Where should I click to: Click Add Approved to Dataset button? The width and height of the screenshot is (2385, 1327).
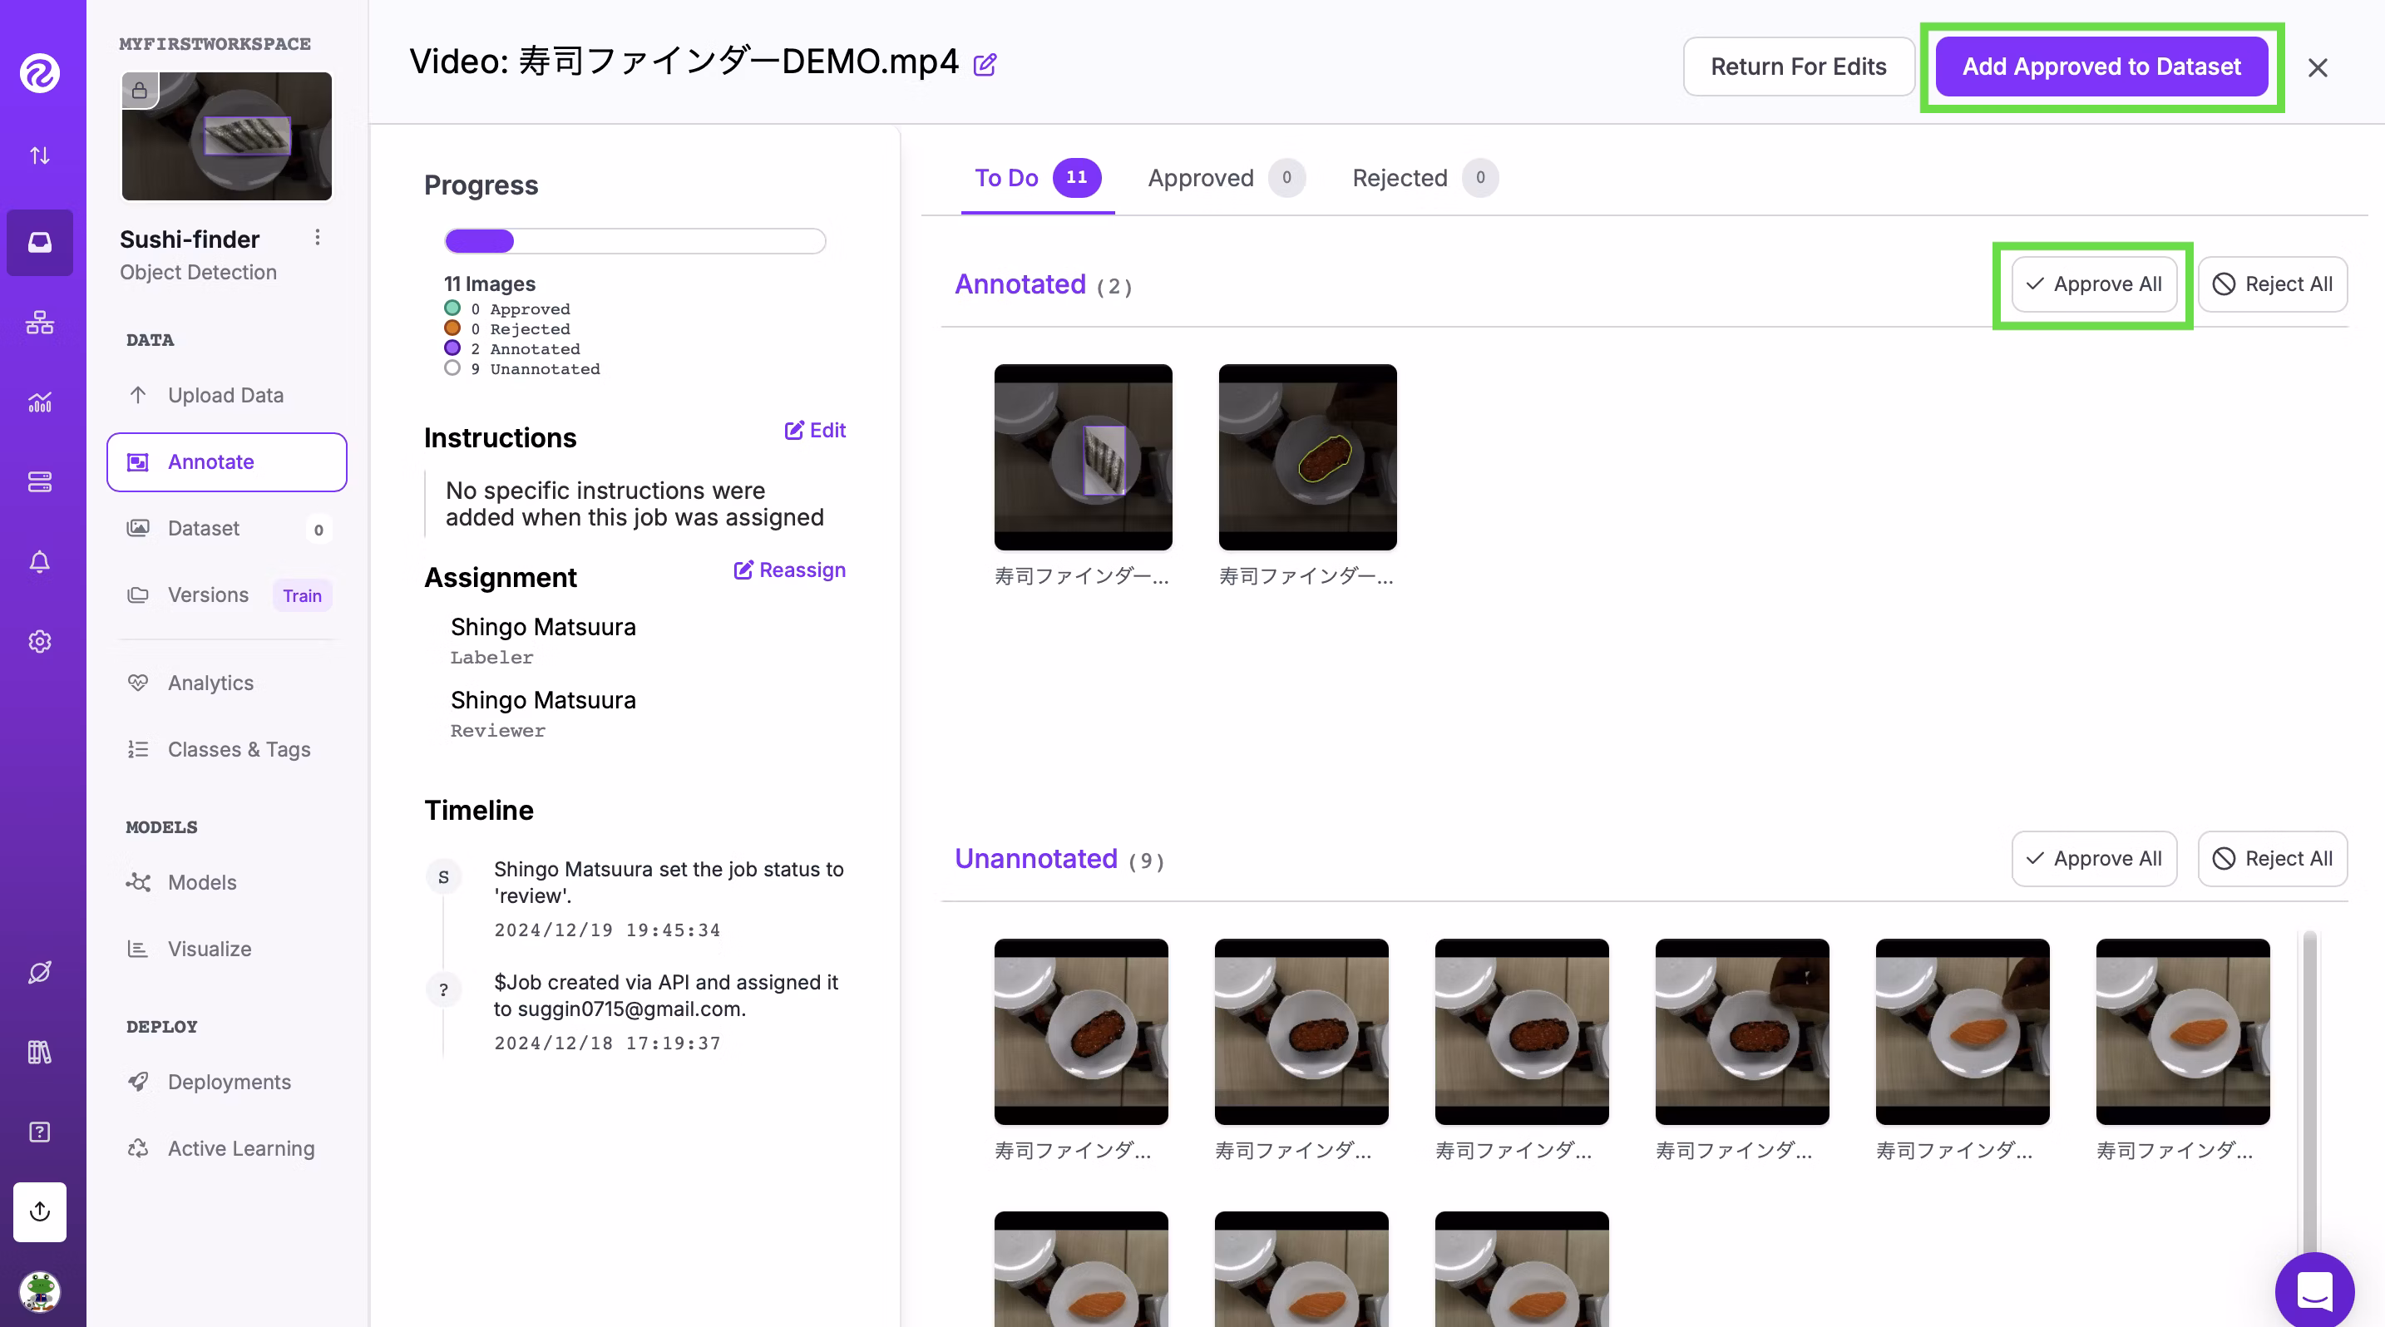pos(2101,67)
